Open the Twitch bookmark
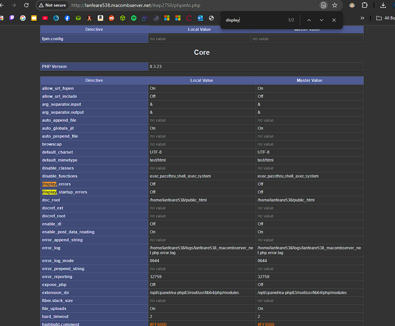 tap(12, 18)
